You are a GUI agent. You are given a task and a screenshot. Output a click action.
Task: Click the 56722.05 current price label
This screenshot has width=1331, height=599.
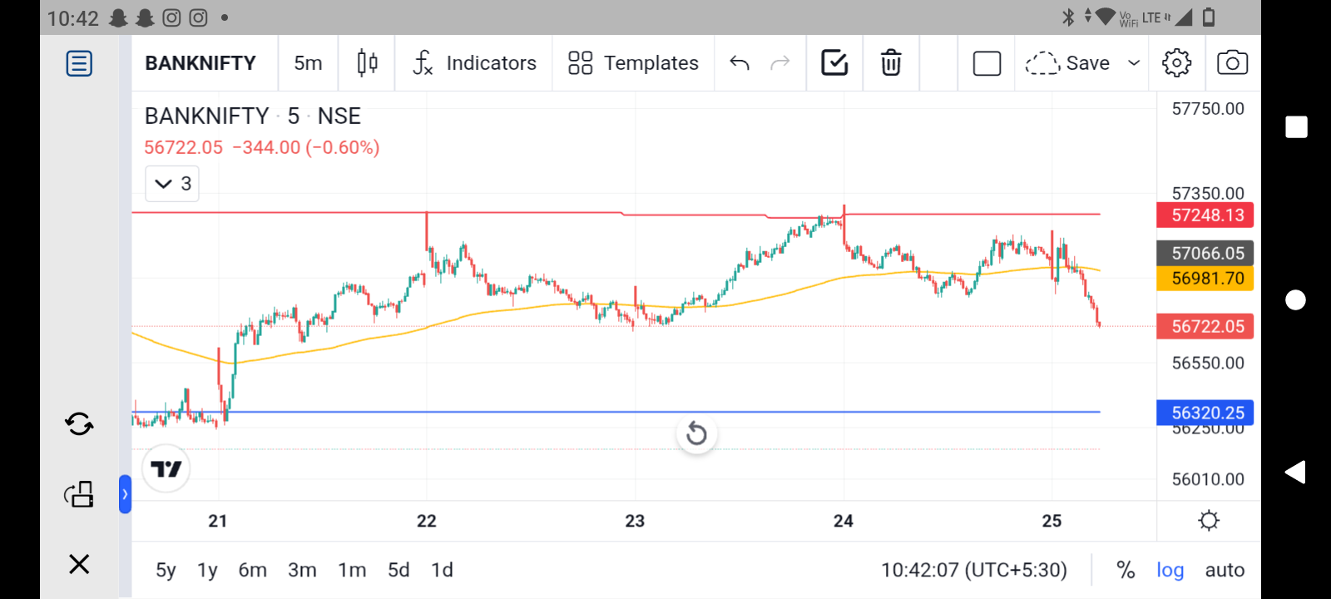point(1205,326)
